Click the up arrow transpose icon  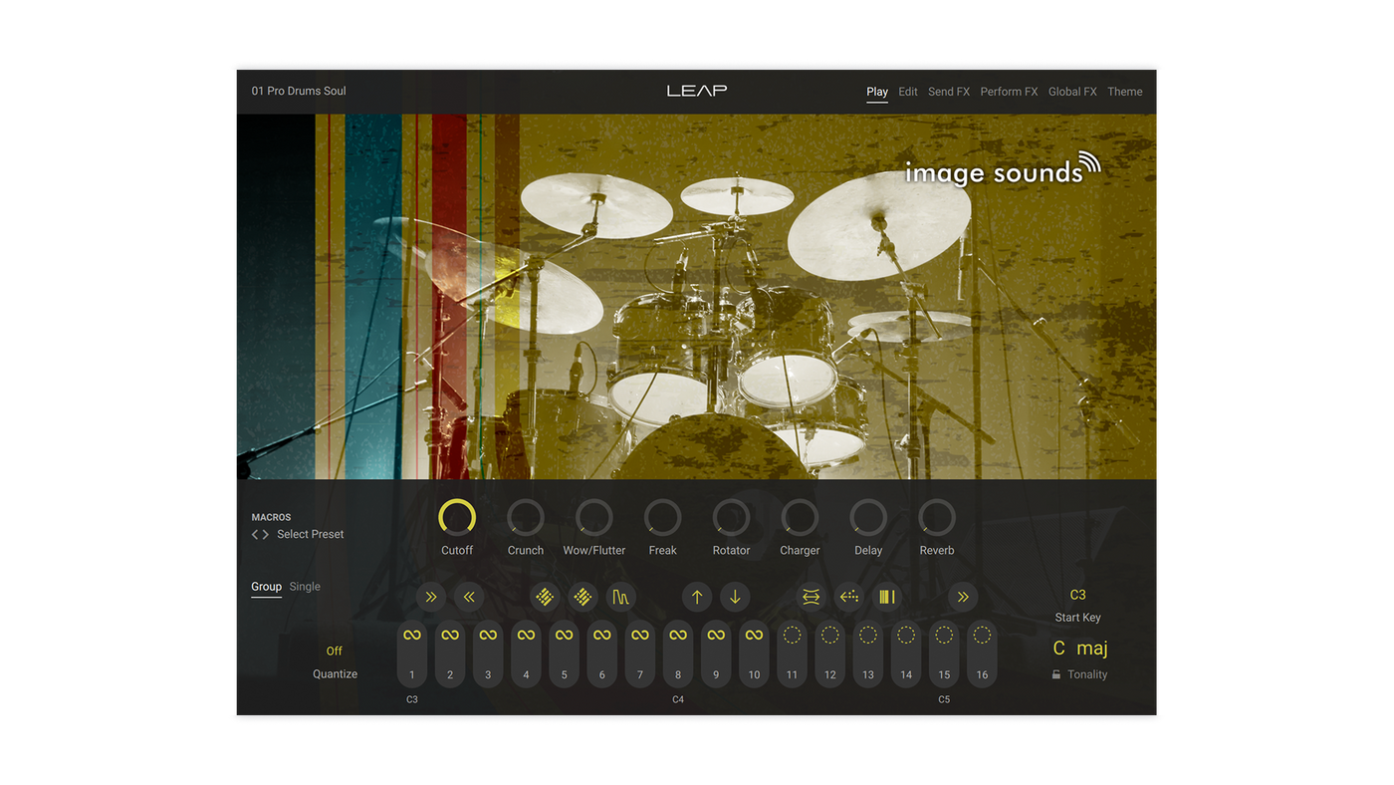(x=697, y=597)
